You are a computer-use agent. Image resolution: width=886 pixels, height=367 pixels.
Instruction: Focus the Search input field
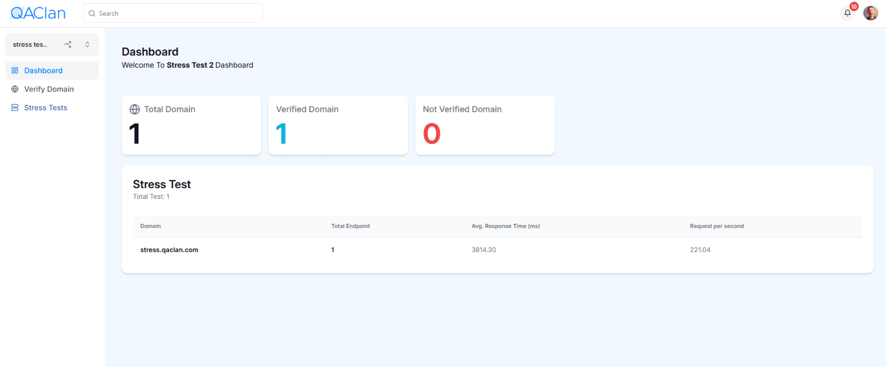pyautogui.click(x=173, y=13)
